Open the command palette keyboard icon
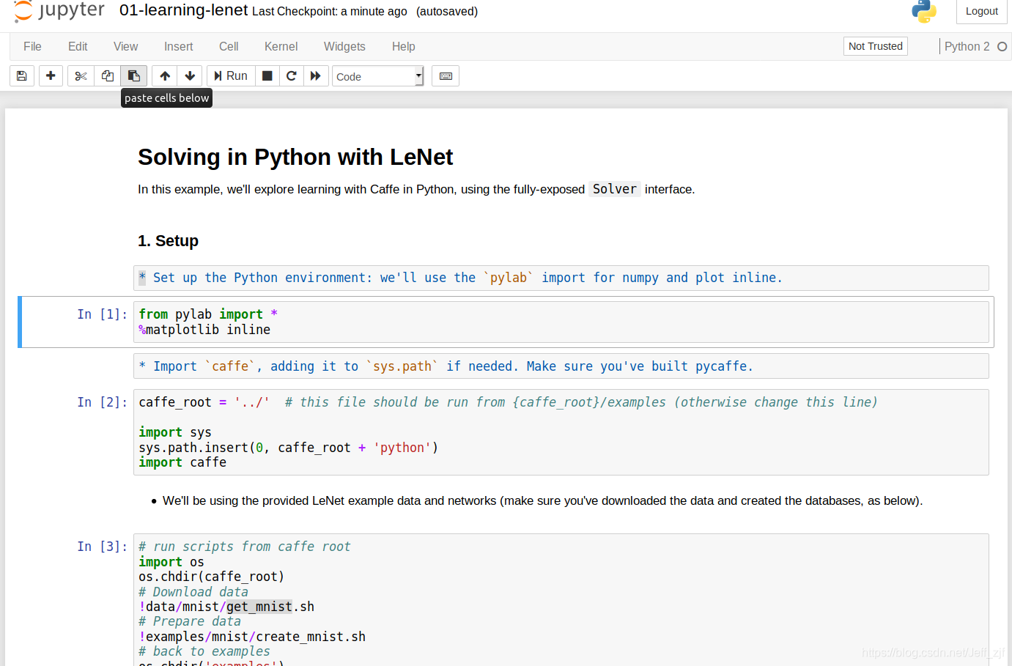1012x666 pixels. (446, 76)
